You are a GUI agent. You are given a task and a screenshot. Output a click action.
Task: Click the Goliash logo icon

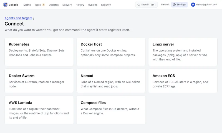coord(5,5)
